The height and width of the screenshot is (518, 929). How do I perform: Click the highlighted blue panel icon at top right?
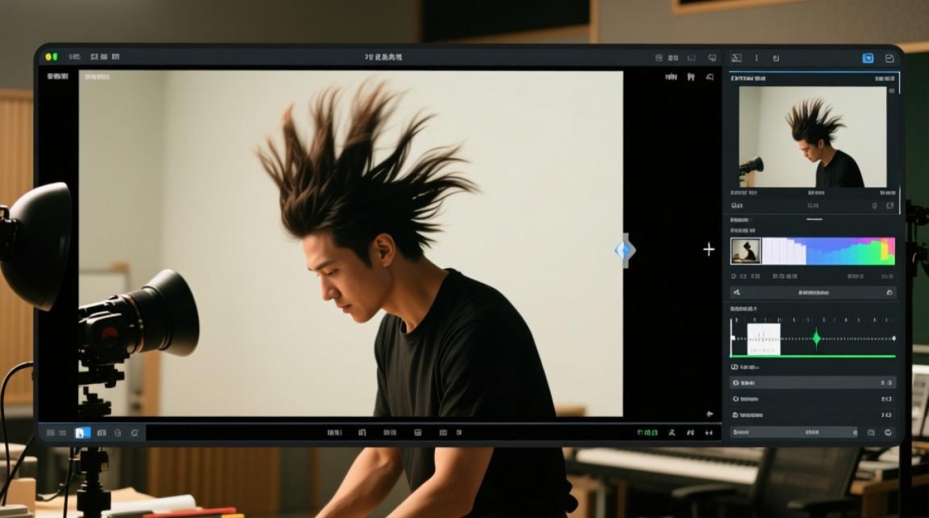(x=868, y=59)
